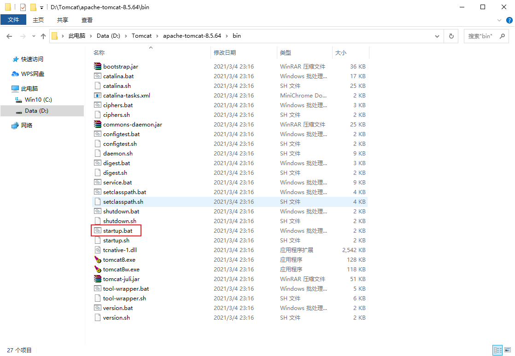Select 快速访问 in navigation pane
Screen dimensions: 515x356
[x=32, y=59]
